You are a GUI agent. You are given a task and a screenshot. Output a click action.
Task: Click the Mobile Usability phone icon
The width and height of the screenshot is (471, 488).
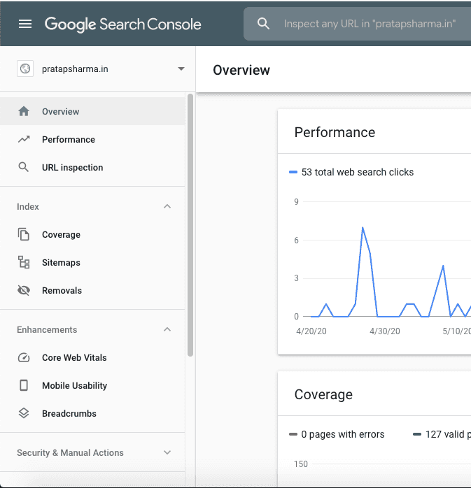(x=24, y=385)
